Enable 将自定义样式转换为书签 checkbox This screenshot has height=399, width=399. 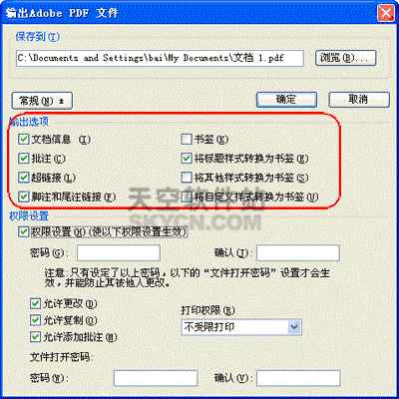coord(187,197)
